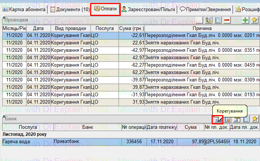This screenshot has height=161, width=260.
Task: Click the person-with-coins icon in Проводки toolbar
Action: click(209, 20)
